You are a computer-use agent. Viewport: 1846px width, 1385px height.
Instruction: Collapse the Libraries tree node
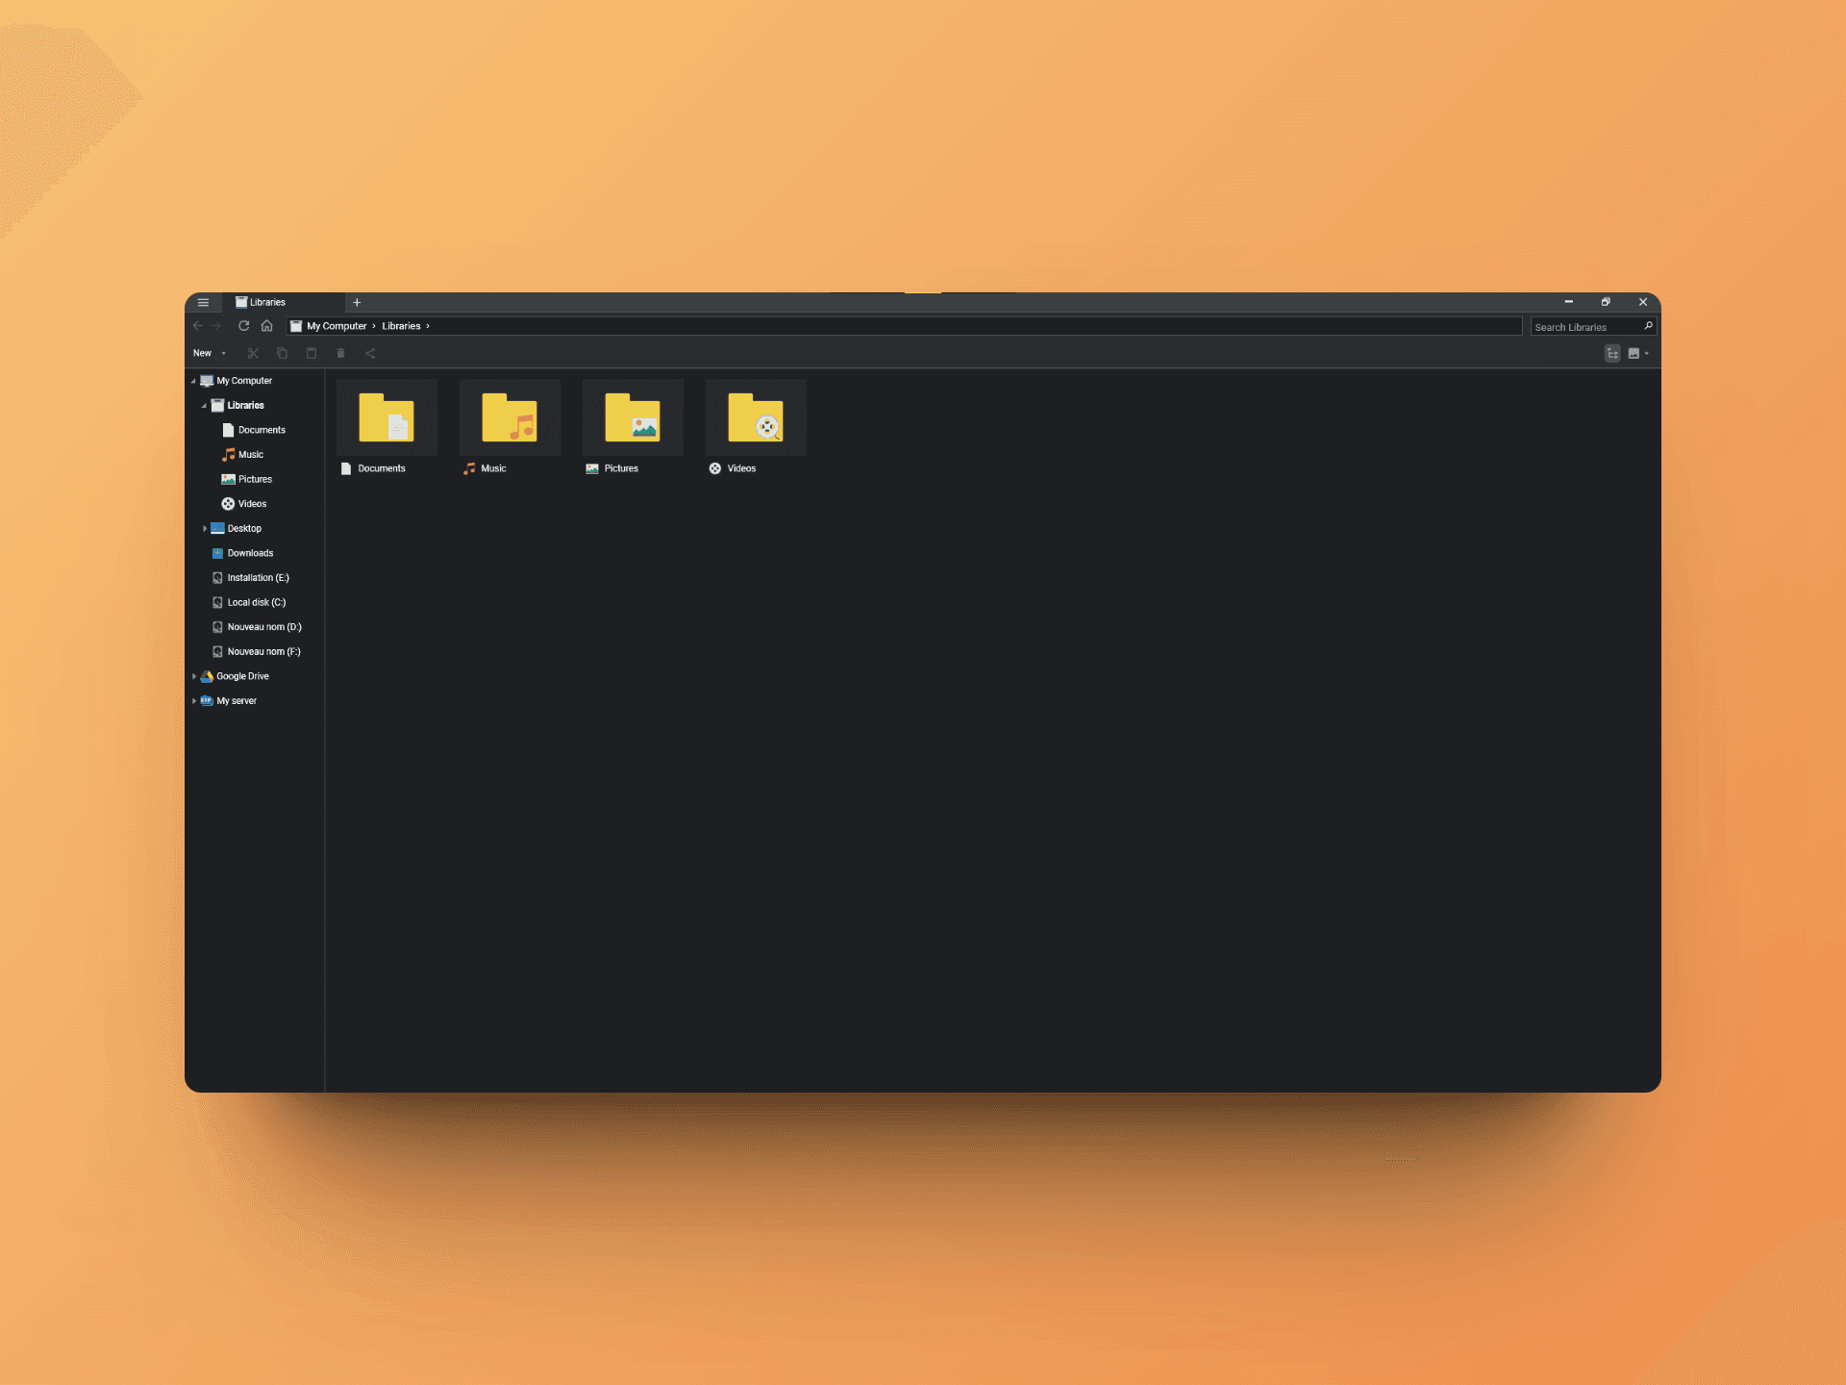204,406
